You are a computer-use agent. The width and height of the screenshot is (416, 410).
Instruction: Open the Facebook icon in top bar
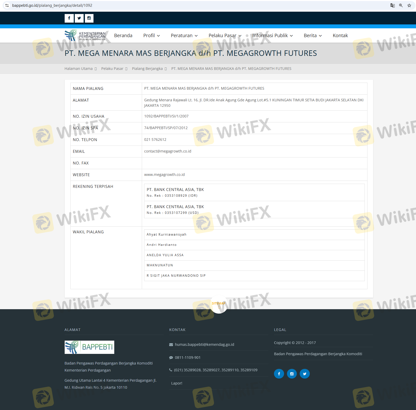(x=69, y=18)
